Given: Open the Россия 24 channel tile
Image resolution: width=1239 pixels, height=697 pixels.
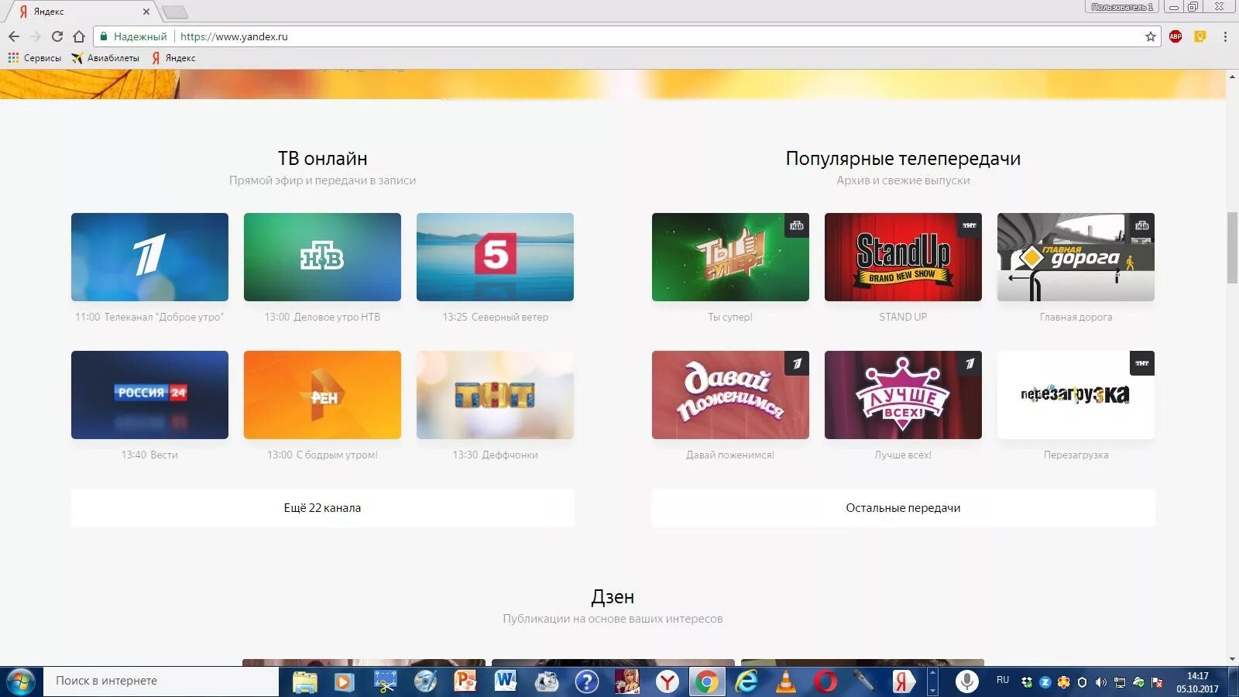Looking at the screenshot, I should [149, 395].
